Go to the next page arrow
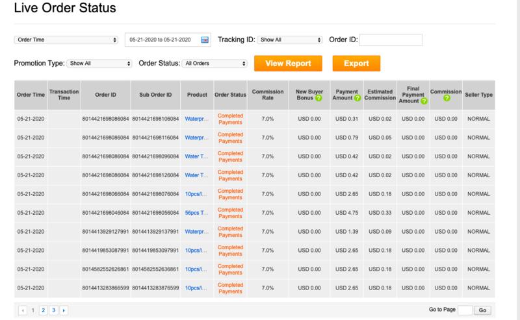 (64, 311)
